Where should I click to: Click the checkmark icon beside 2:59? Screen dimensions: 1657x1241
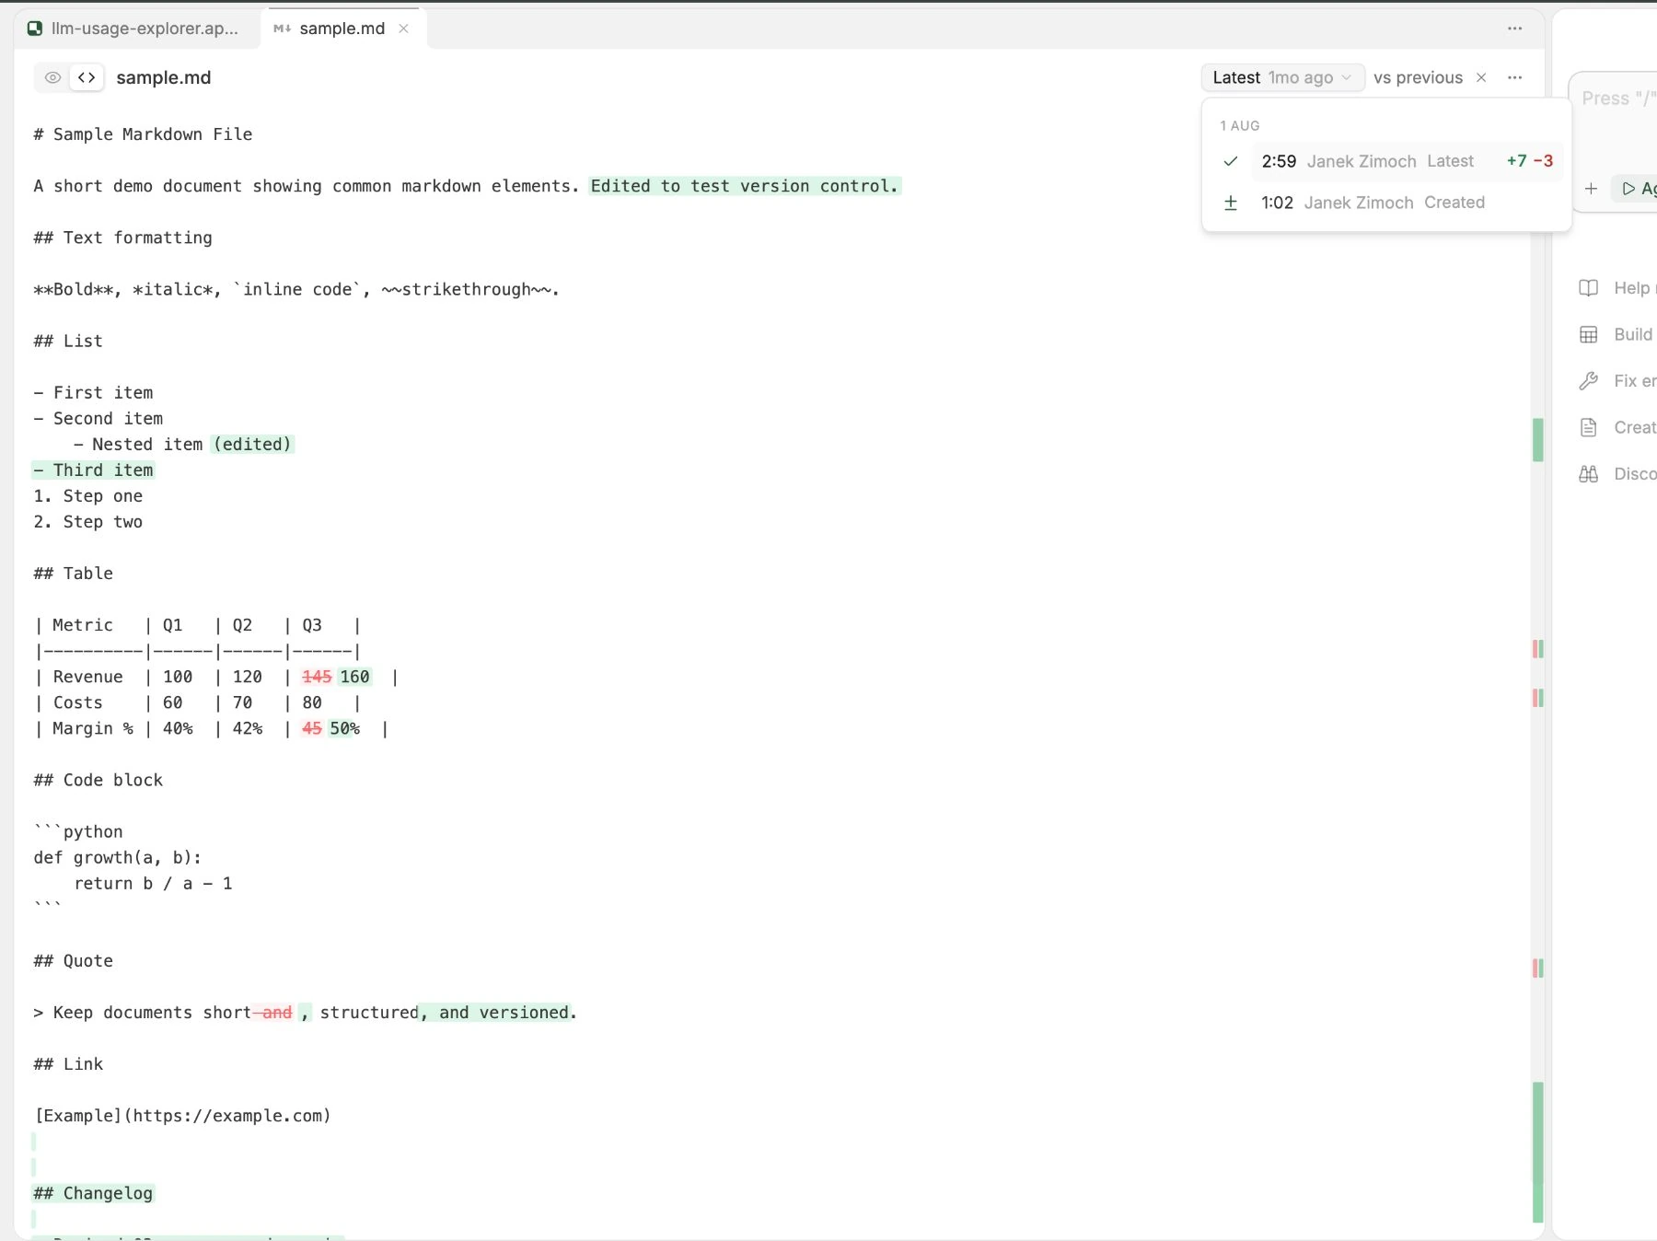pos(1230,161)
